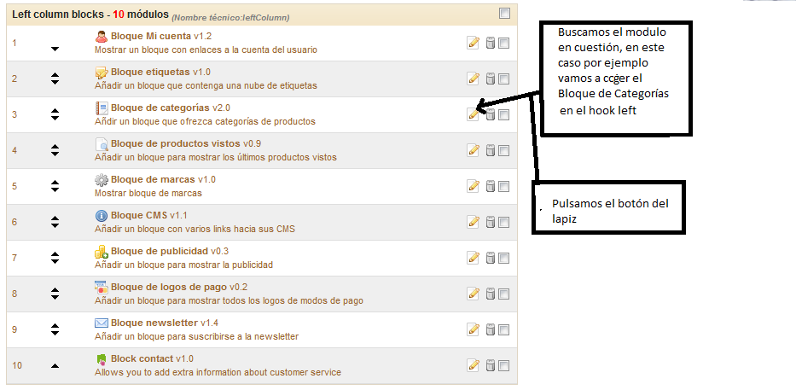Tick the Bloque de publicidad checkbox
Screen dimensions: 796x390
click(x=503, y=258)
